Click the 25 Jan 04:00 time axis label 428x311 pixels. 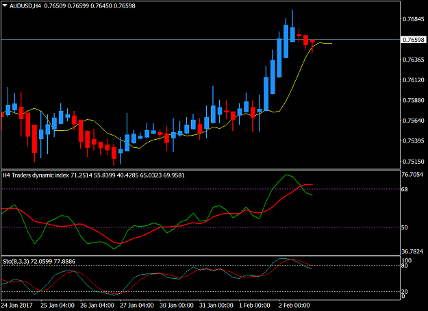click(58, 306)
